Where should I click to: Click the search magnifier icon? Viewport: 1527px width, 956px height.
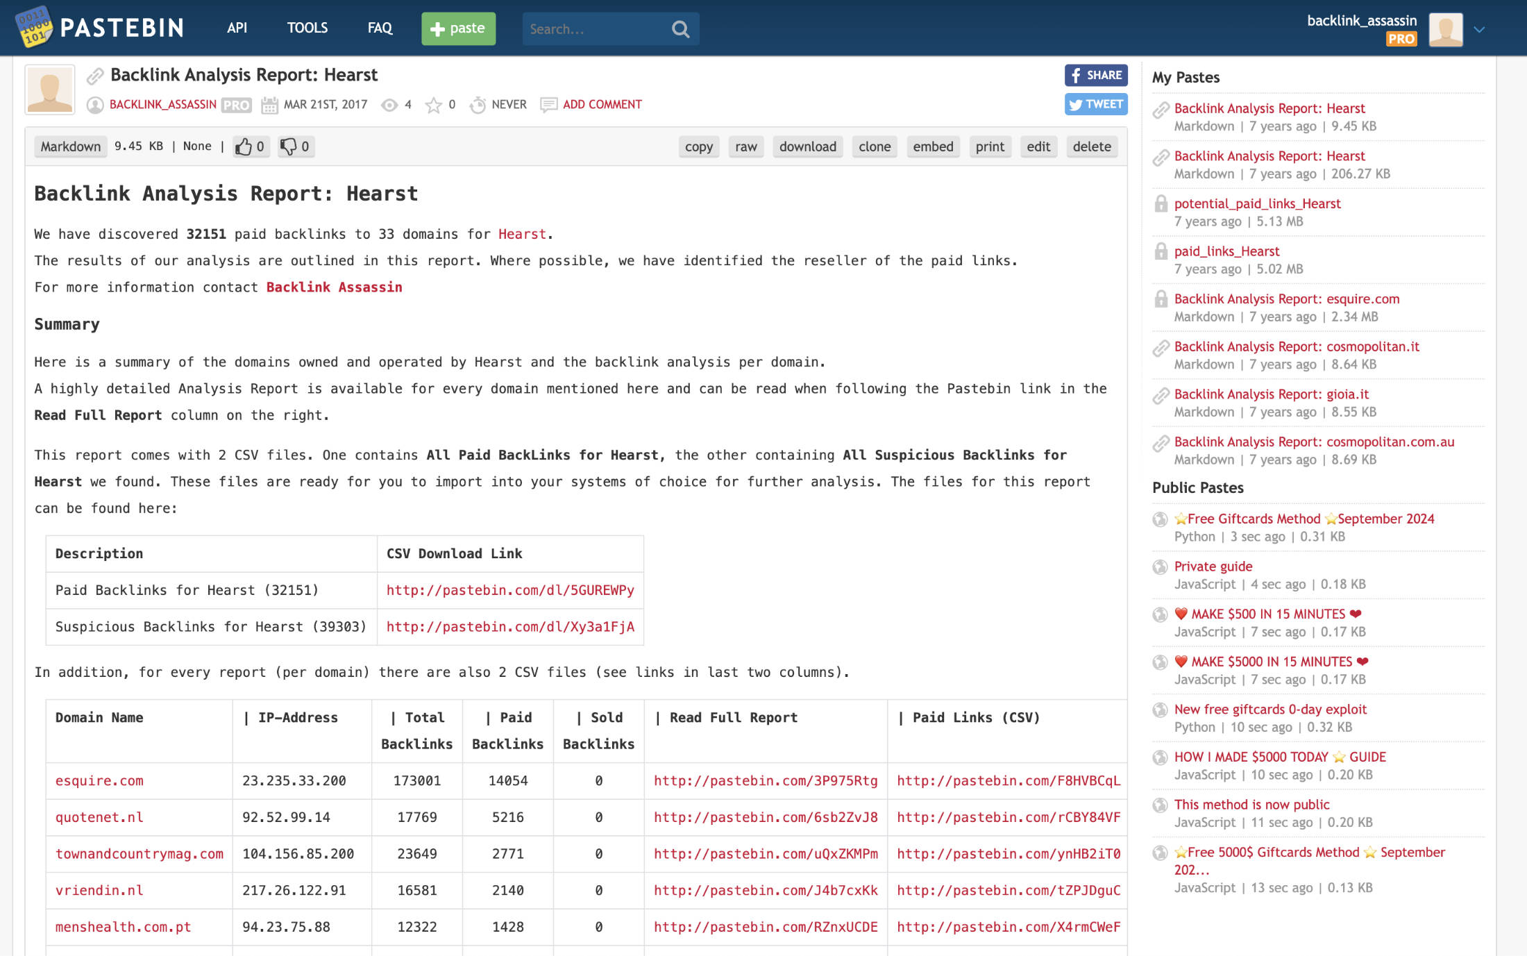coord(680,29)
